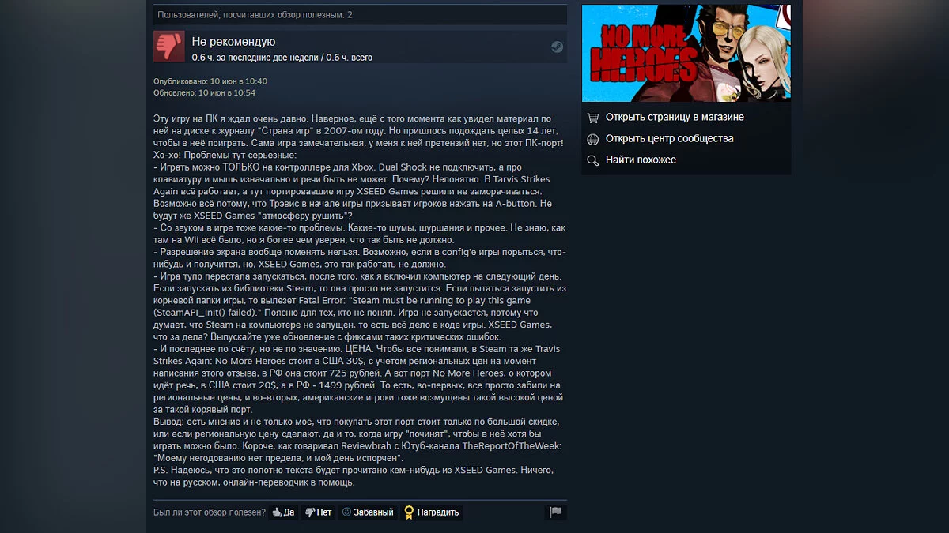
Task: Click the yellow award ribbon icon
Action: (409, 512)
